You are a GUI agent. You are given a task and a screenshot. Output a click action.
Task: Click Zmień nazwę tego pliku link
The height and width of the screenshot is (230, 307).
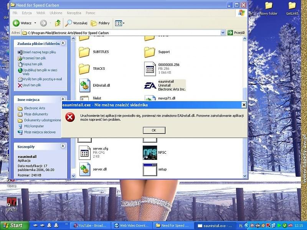[x=39, y=52]
